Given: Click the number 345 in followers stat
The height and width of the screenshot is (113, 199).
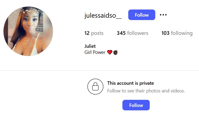Looking at the screenshot, I should point(121,33).
